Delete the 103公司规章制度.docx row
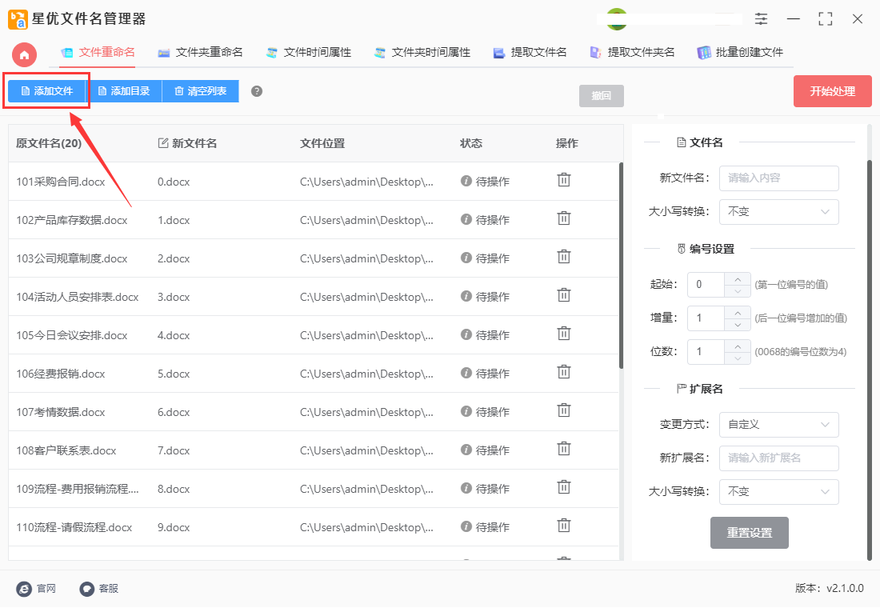 [x=563, y=257]
